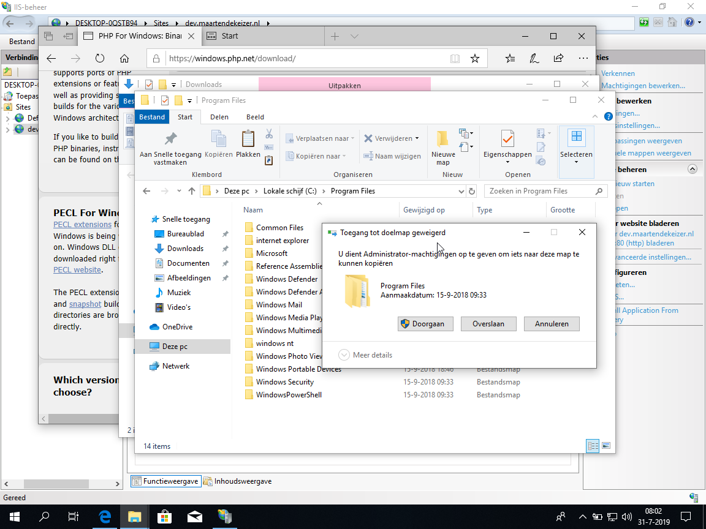Open Verplaatsen naar dropdown

tap(320, 138)
